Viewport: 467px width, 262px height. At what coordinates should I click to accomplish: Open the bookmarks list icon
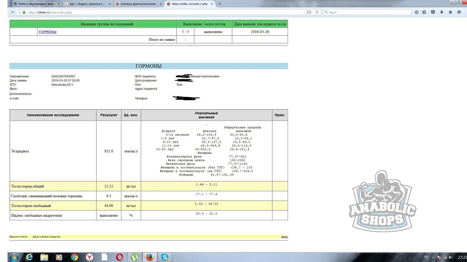[425, 12]
